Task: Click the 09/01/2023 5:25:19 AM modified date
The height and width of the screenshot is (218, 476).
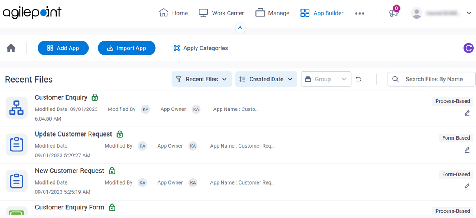Action: [x=62, y=192]
